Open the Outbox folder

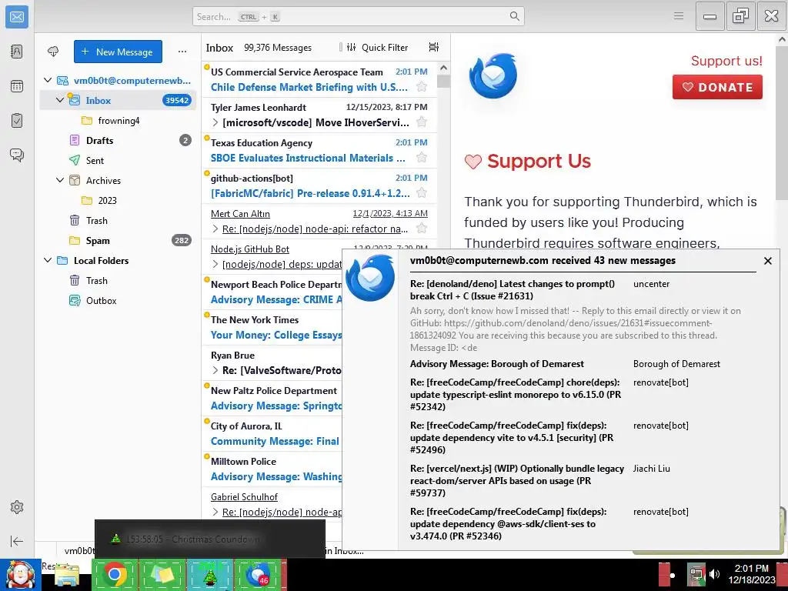coord(118,301)
